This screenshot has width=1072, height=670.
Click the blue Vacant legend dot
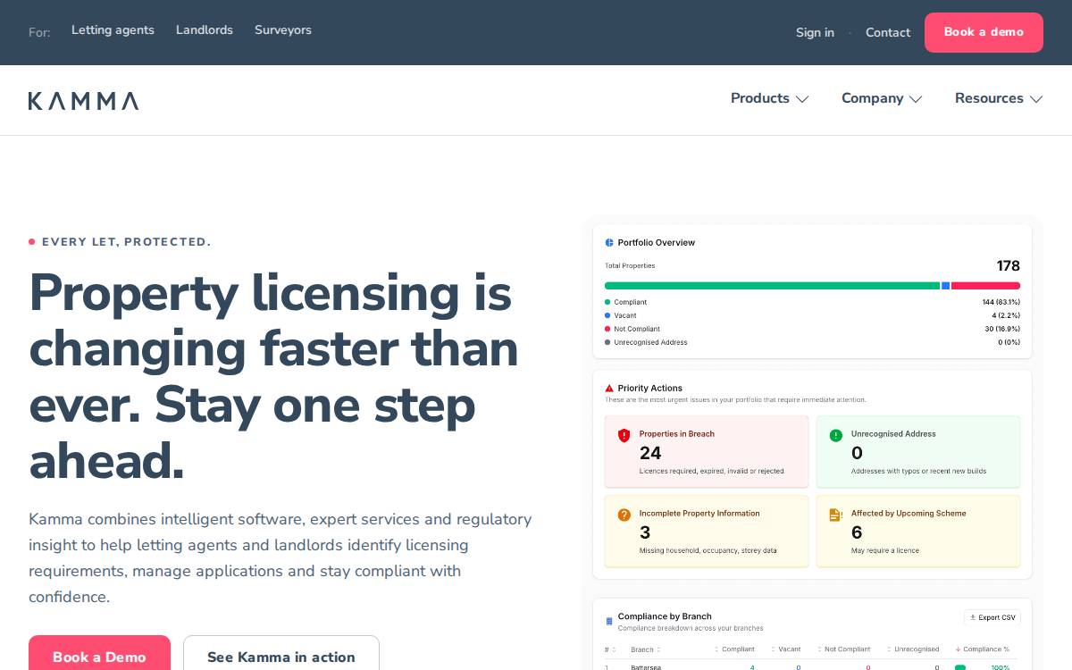[x=607, y=315]
